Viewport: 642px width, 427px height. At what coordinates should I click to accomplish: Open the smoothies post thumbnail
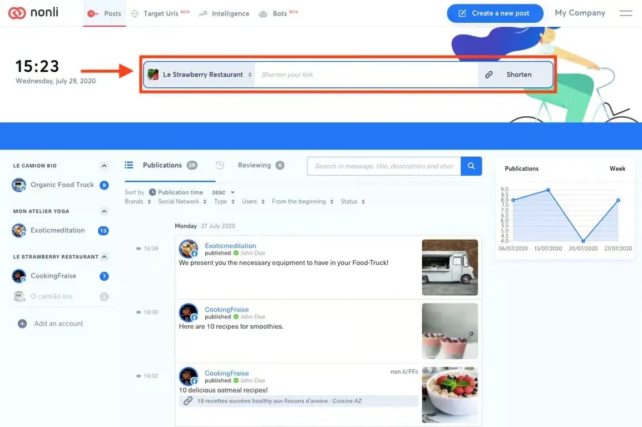[x=450, y=331]
